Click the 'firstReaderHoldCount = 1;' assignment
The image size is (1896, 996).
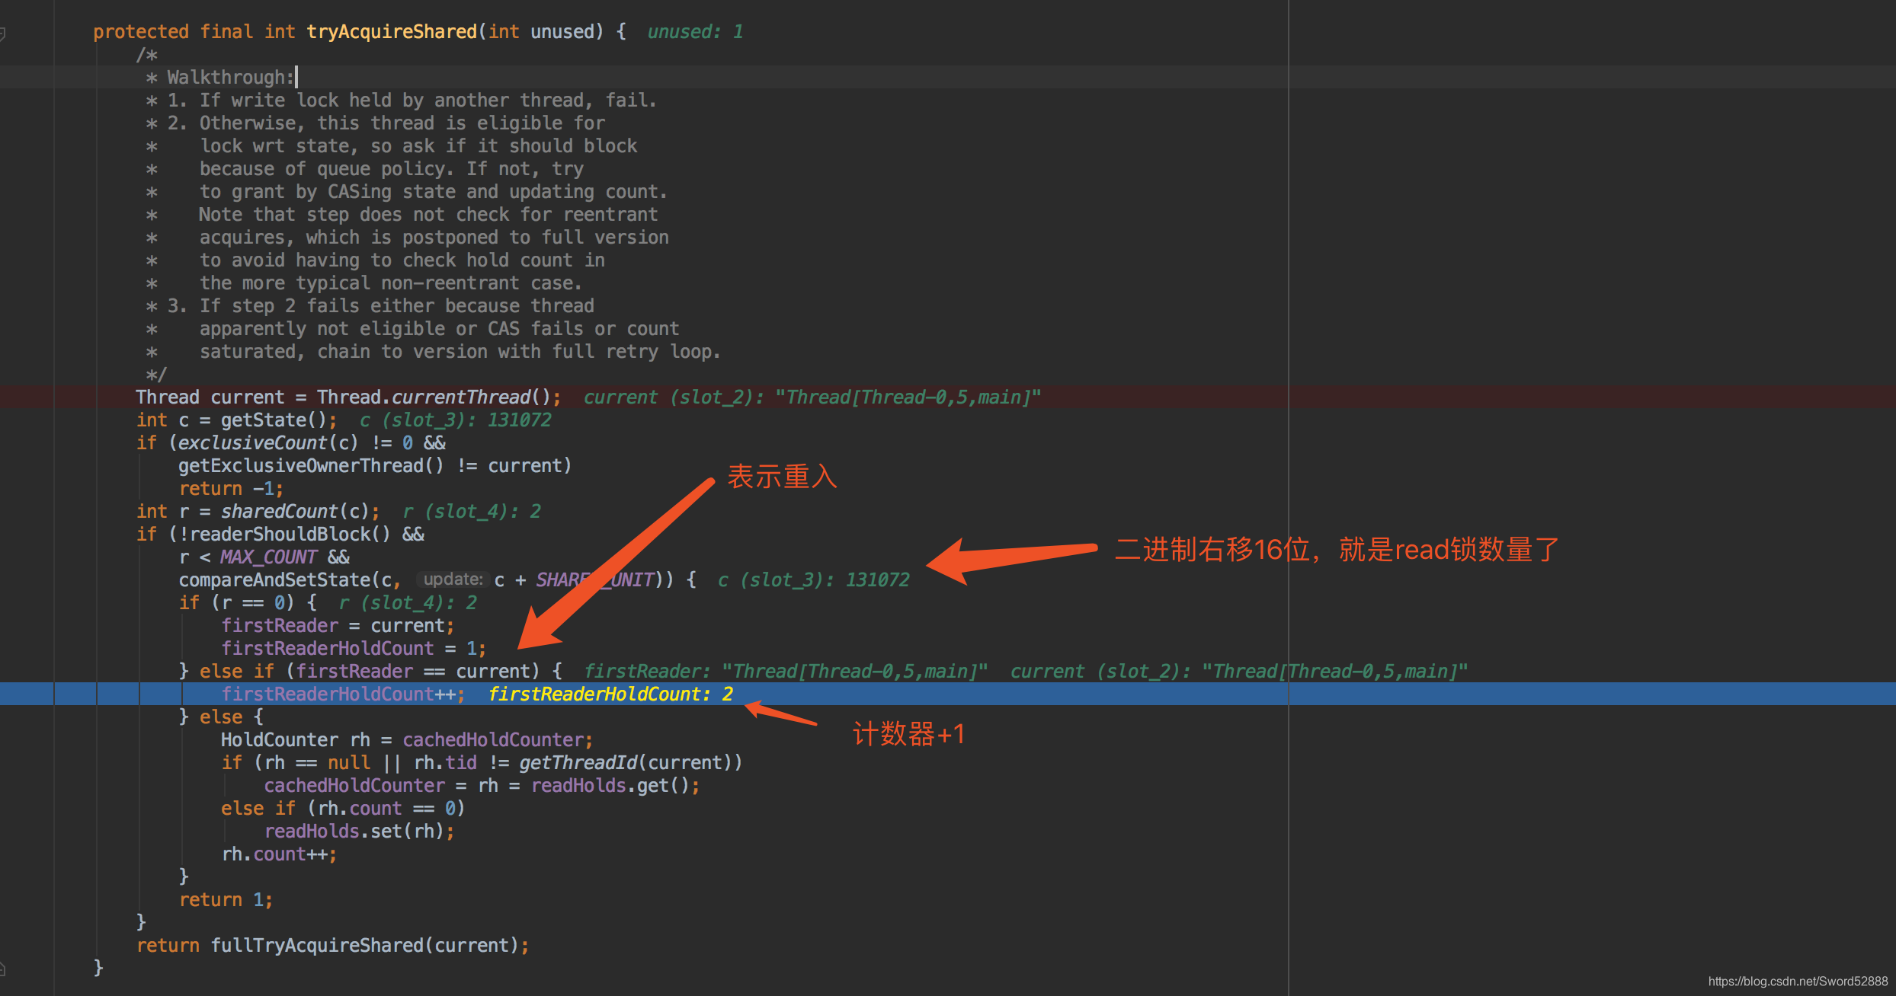[354, 649]
